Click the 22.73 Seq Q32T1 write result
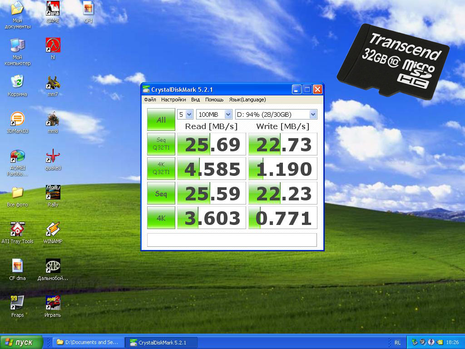Image resolution: width=465 pixels, height=349 pixels. (x=282, y=144)
